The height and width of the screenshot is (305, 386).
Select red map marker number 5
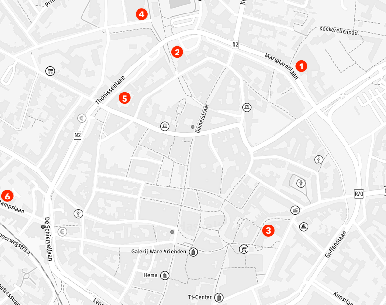click(124, 98)
